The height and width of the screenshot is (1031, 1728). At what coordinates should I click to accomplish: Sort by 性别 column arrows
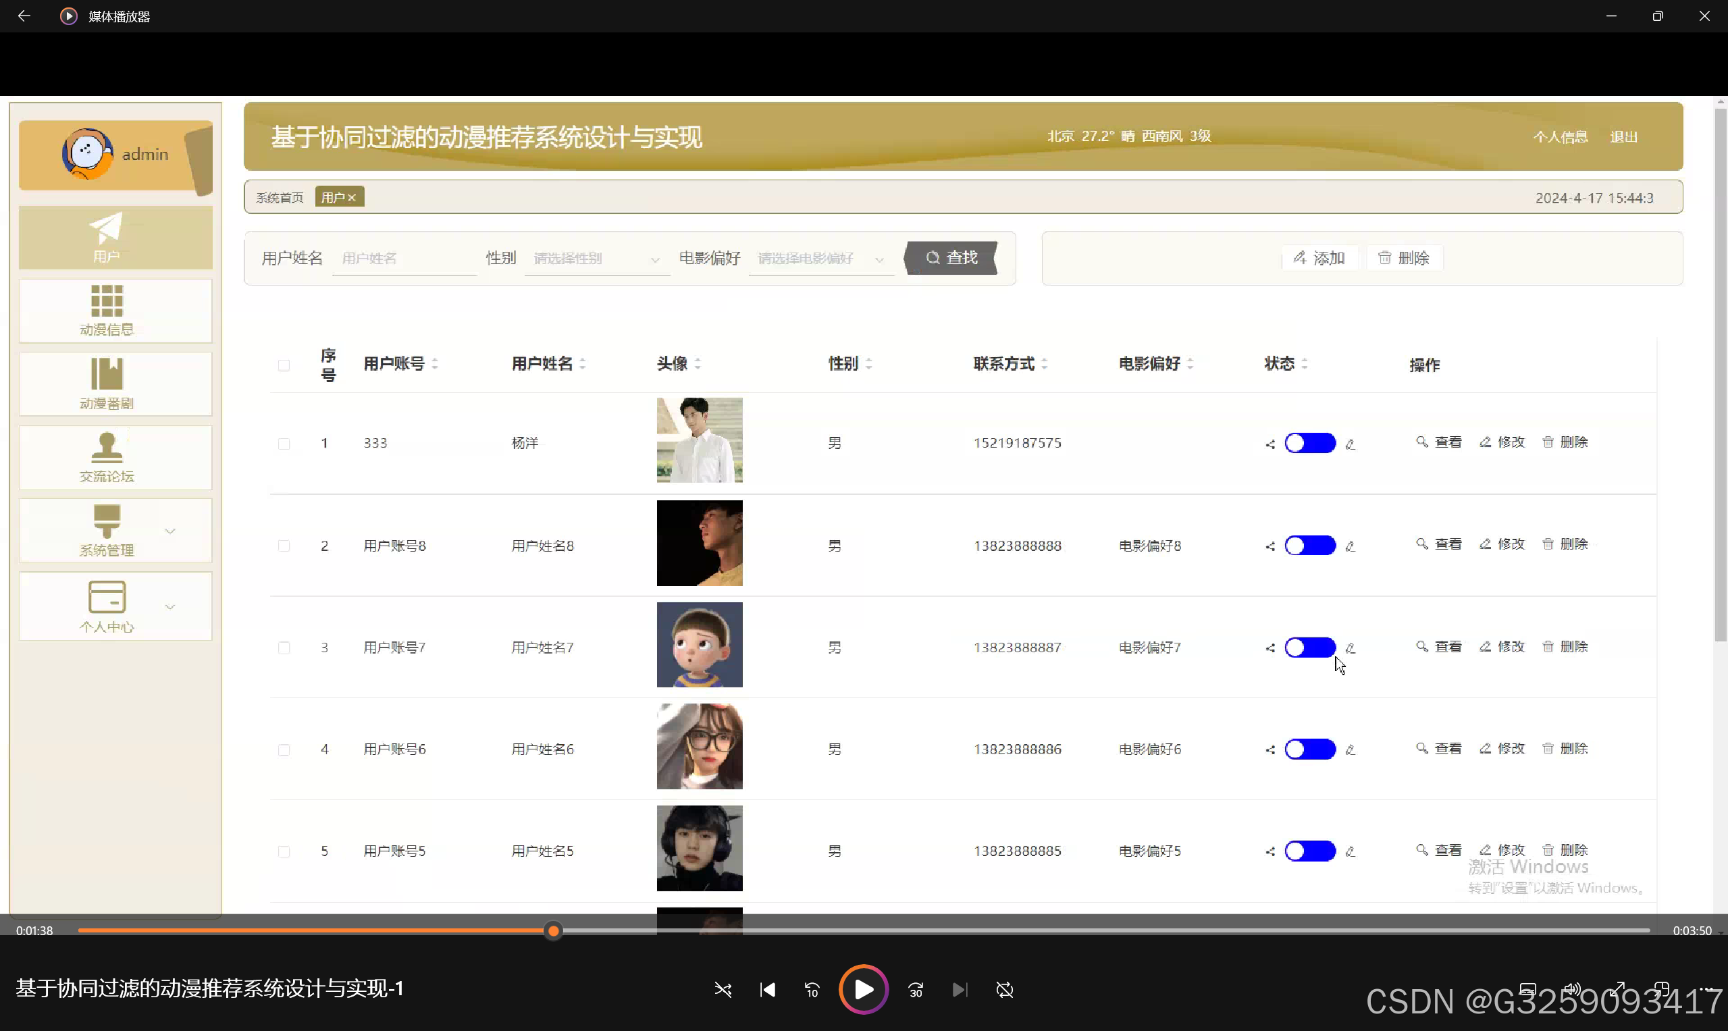click(868, 363)
